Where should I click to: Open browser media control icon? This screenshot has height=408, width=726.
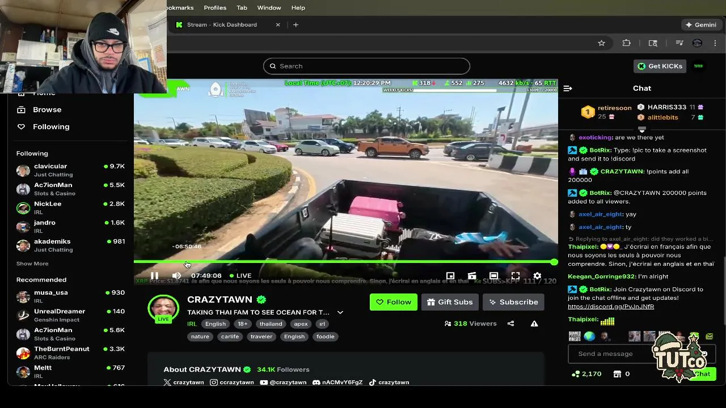click(679, 43)
